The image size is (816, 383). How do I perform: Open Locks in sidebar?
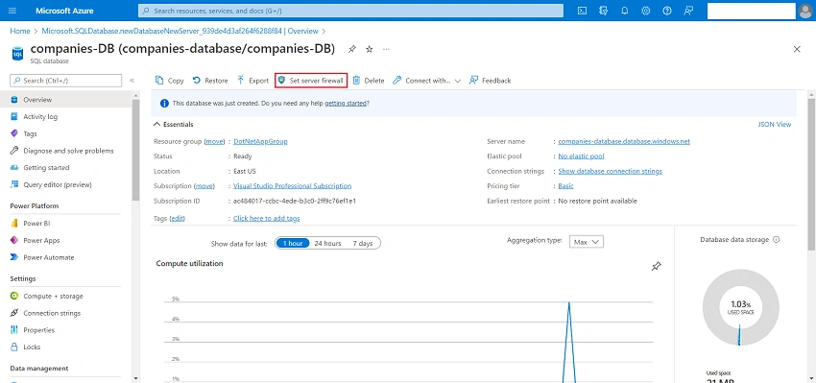[66, 347]
